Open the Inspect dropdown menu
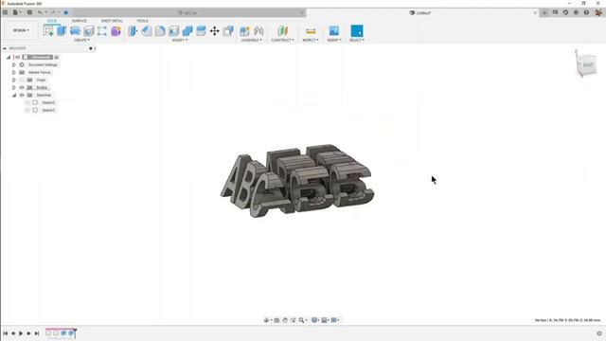This screenshot has height=341, width=606. point(311,40)
